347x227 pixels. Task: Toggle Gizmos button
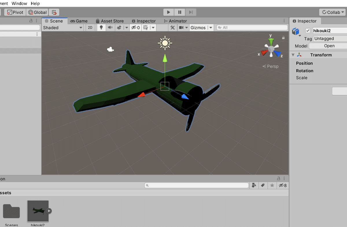198,28
